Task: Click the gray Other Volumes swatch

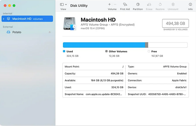Action: pyautogui.click(x=106, y=52)
